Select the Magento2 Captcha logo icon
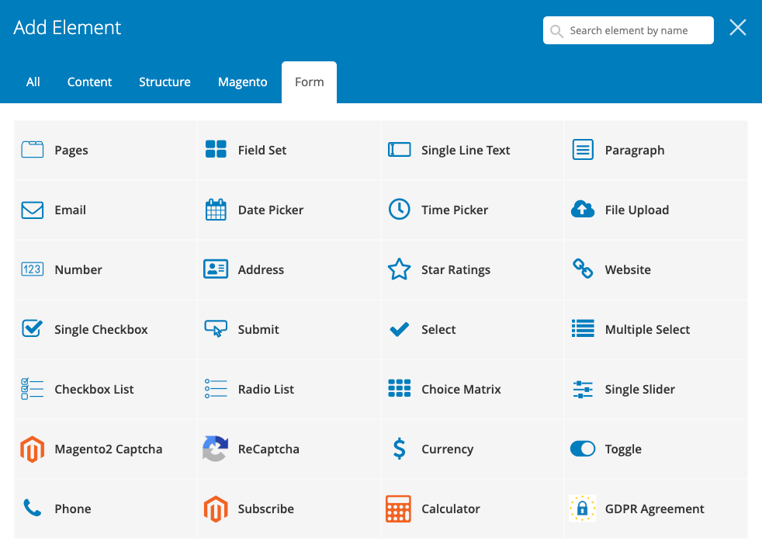The image size is (762, 552). click(33, 449)
